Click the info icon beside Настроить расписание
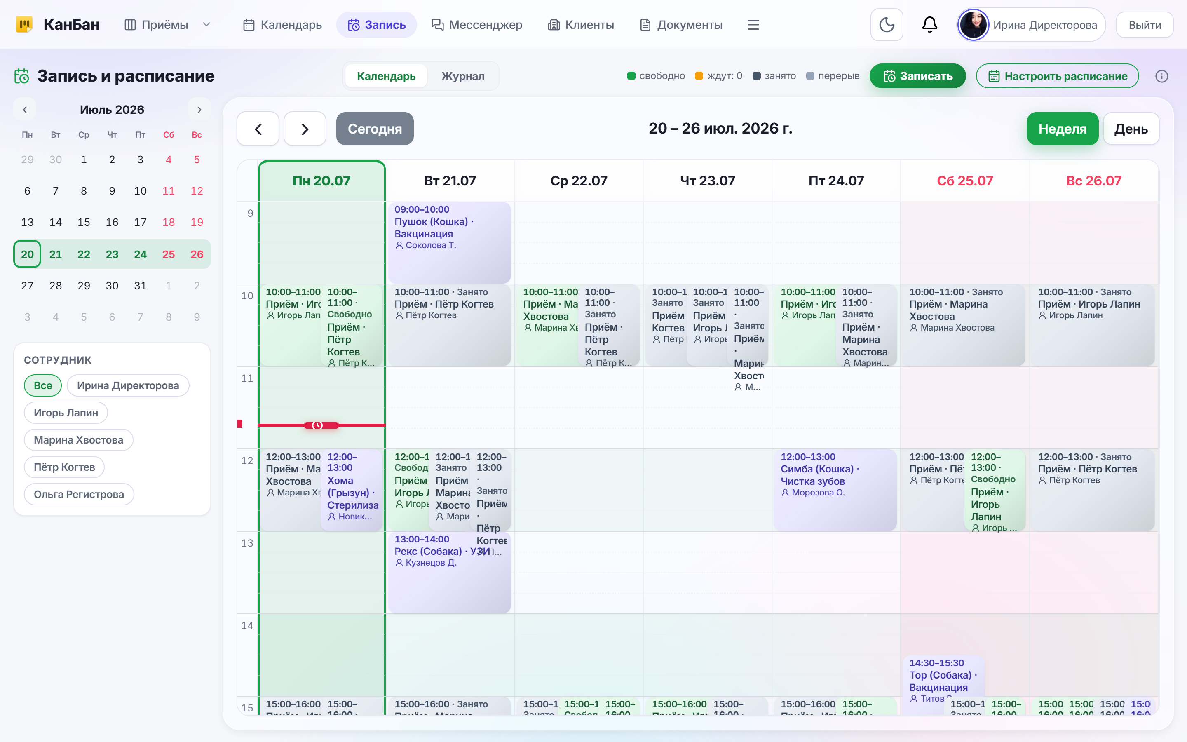 pyautogui.click(x=1161, y=76)
